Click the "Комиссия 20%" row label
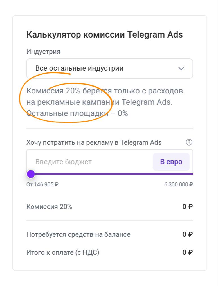The image size is (218, 286). 49,207
